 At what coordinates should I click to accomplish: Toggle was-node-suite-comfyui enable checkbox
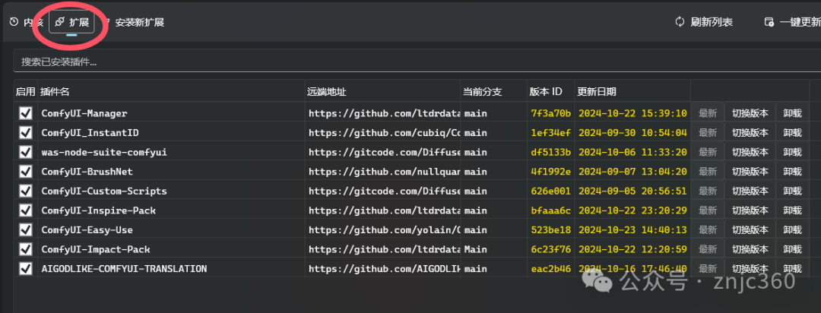point(25,152)
